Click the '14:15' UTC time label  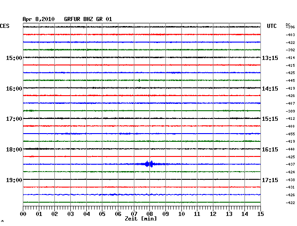270,89
